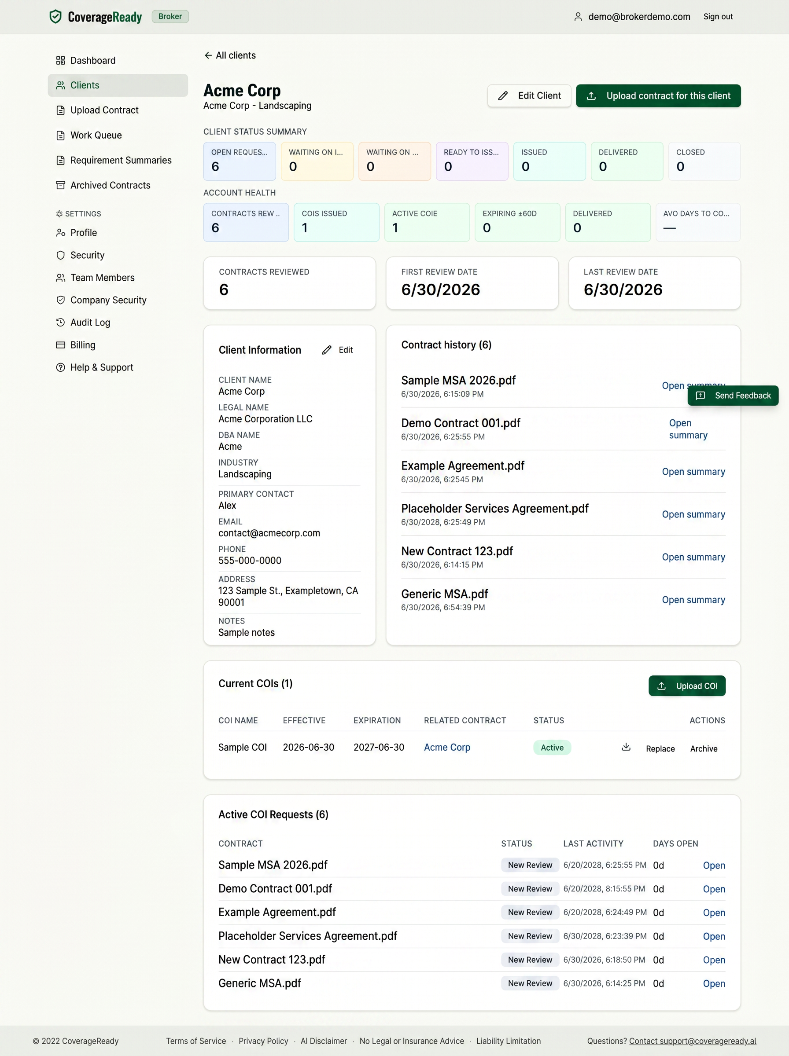Click the Profile person-gear icon
The width and height of the screenshot is (789, 1056).
click(60, 233)
